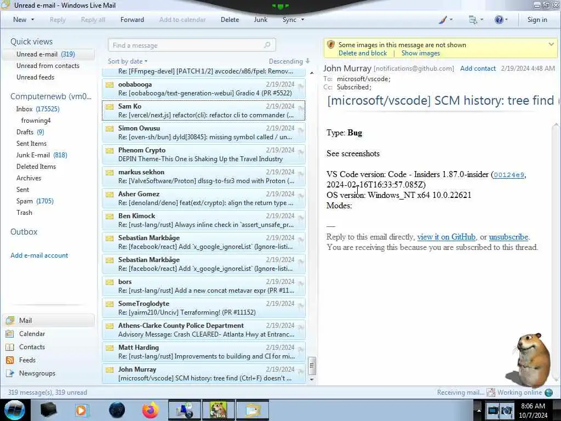Switch to Feeds view icon

pos(10,360)
